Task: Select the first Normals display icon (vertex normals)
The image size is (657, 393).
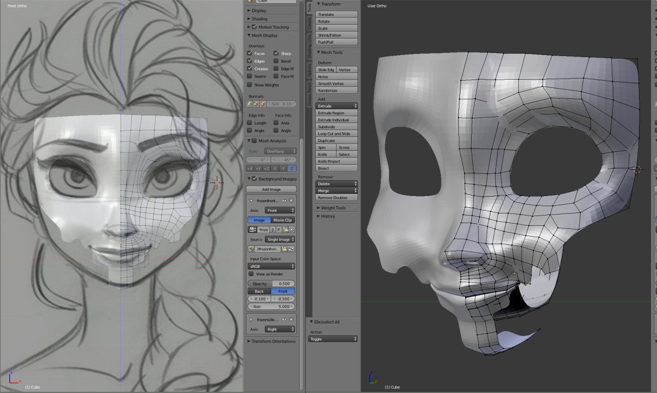Action: pyautogui.click(x=249, y=104)
